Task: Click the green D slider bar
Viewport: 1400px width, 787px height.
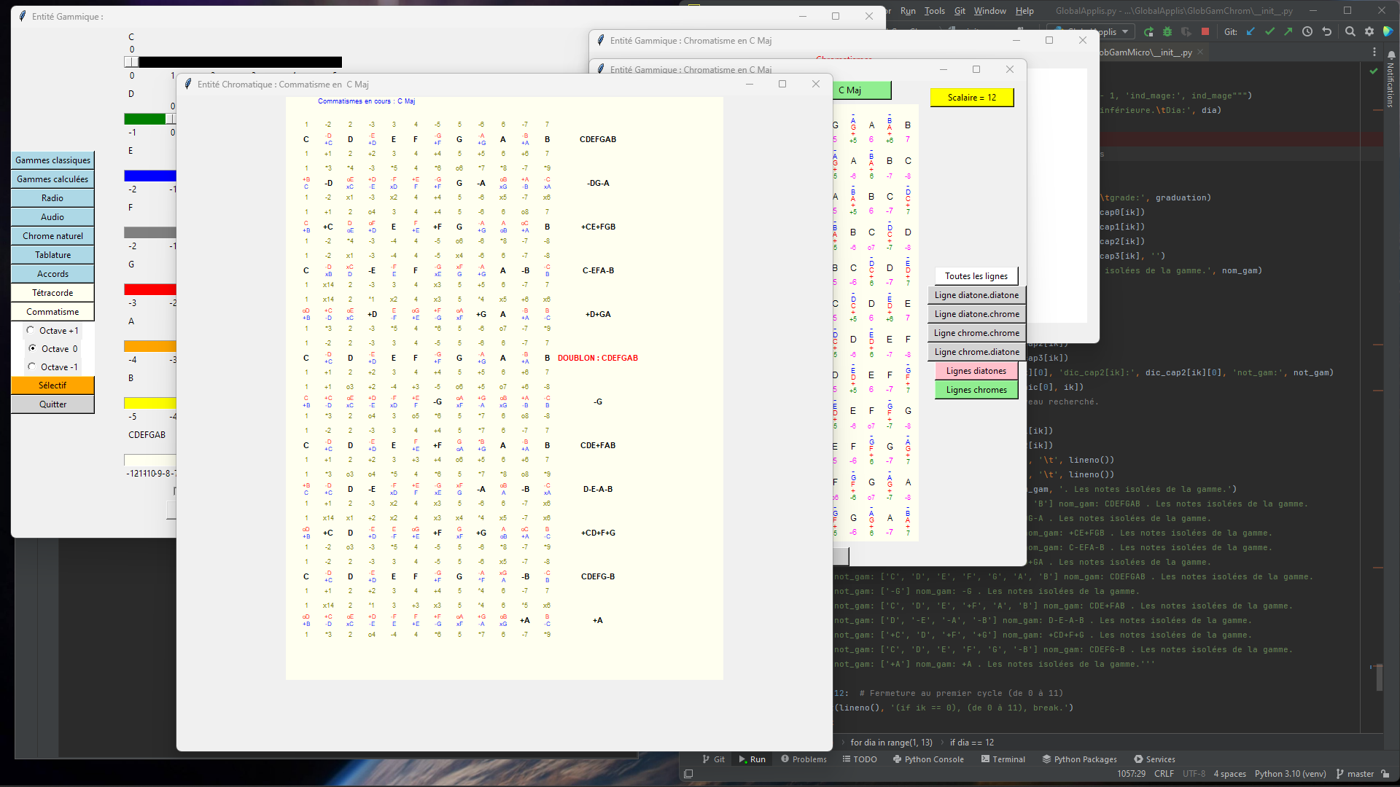Action: tap(145, 119)
